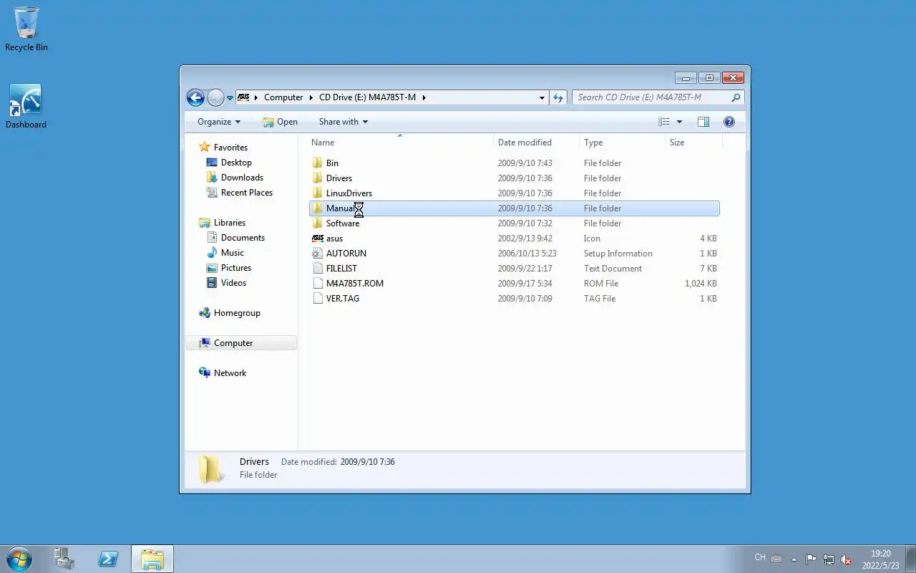Expand the arrow after CD Drive breadcrumb
The image size is (916, 573).
click(x=424, y=97)
